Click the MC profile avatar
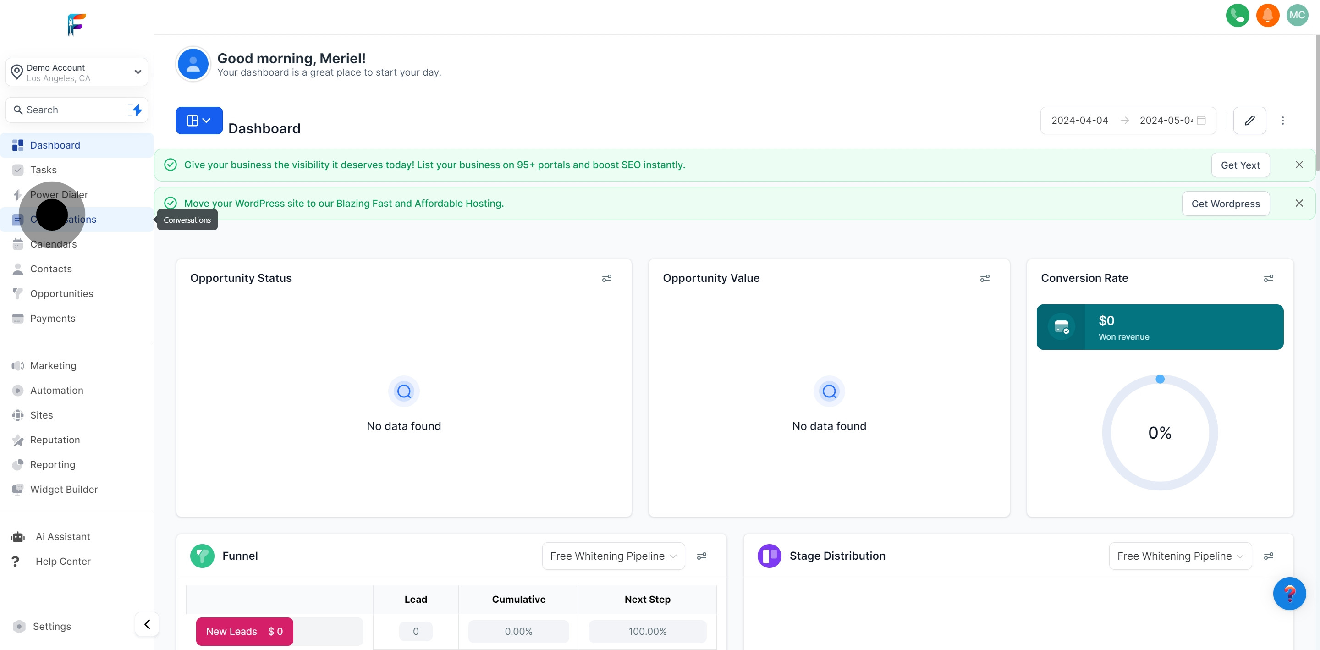The height and width of the screenshot is (650, 1320). [1297, 16]
